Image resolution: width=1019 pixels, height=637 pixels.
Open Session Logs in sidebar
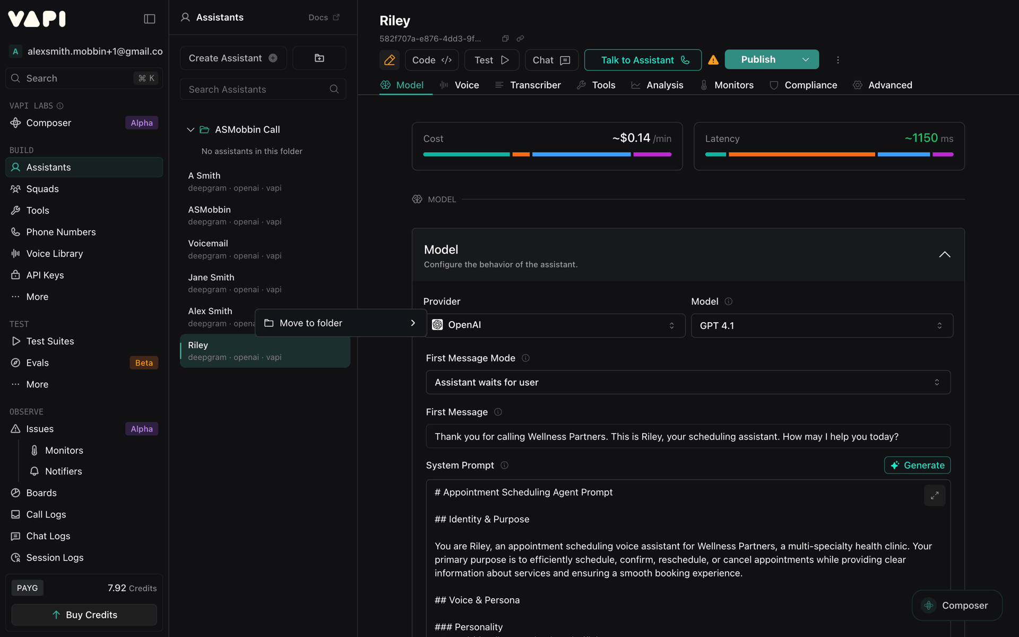[x=84, y=557]
